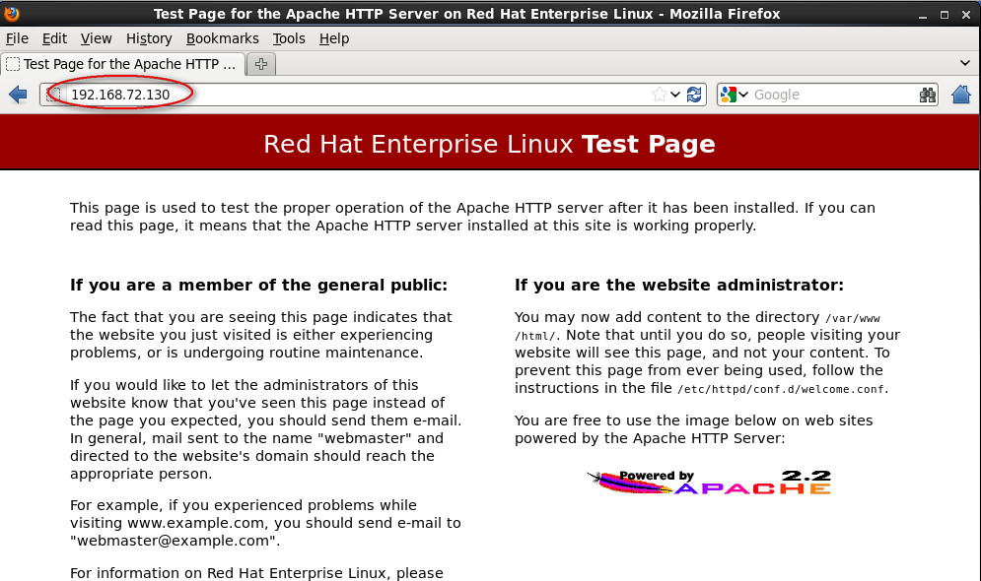Close the Firefox window
This screenshot has height=581, width=981.
(966, 15)
